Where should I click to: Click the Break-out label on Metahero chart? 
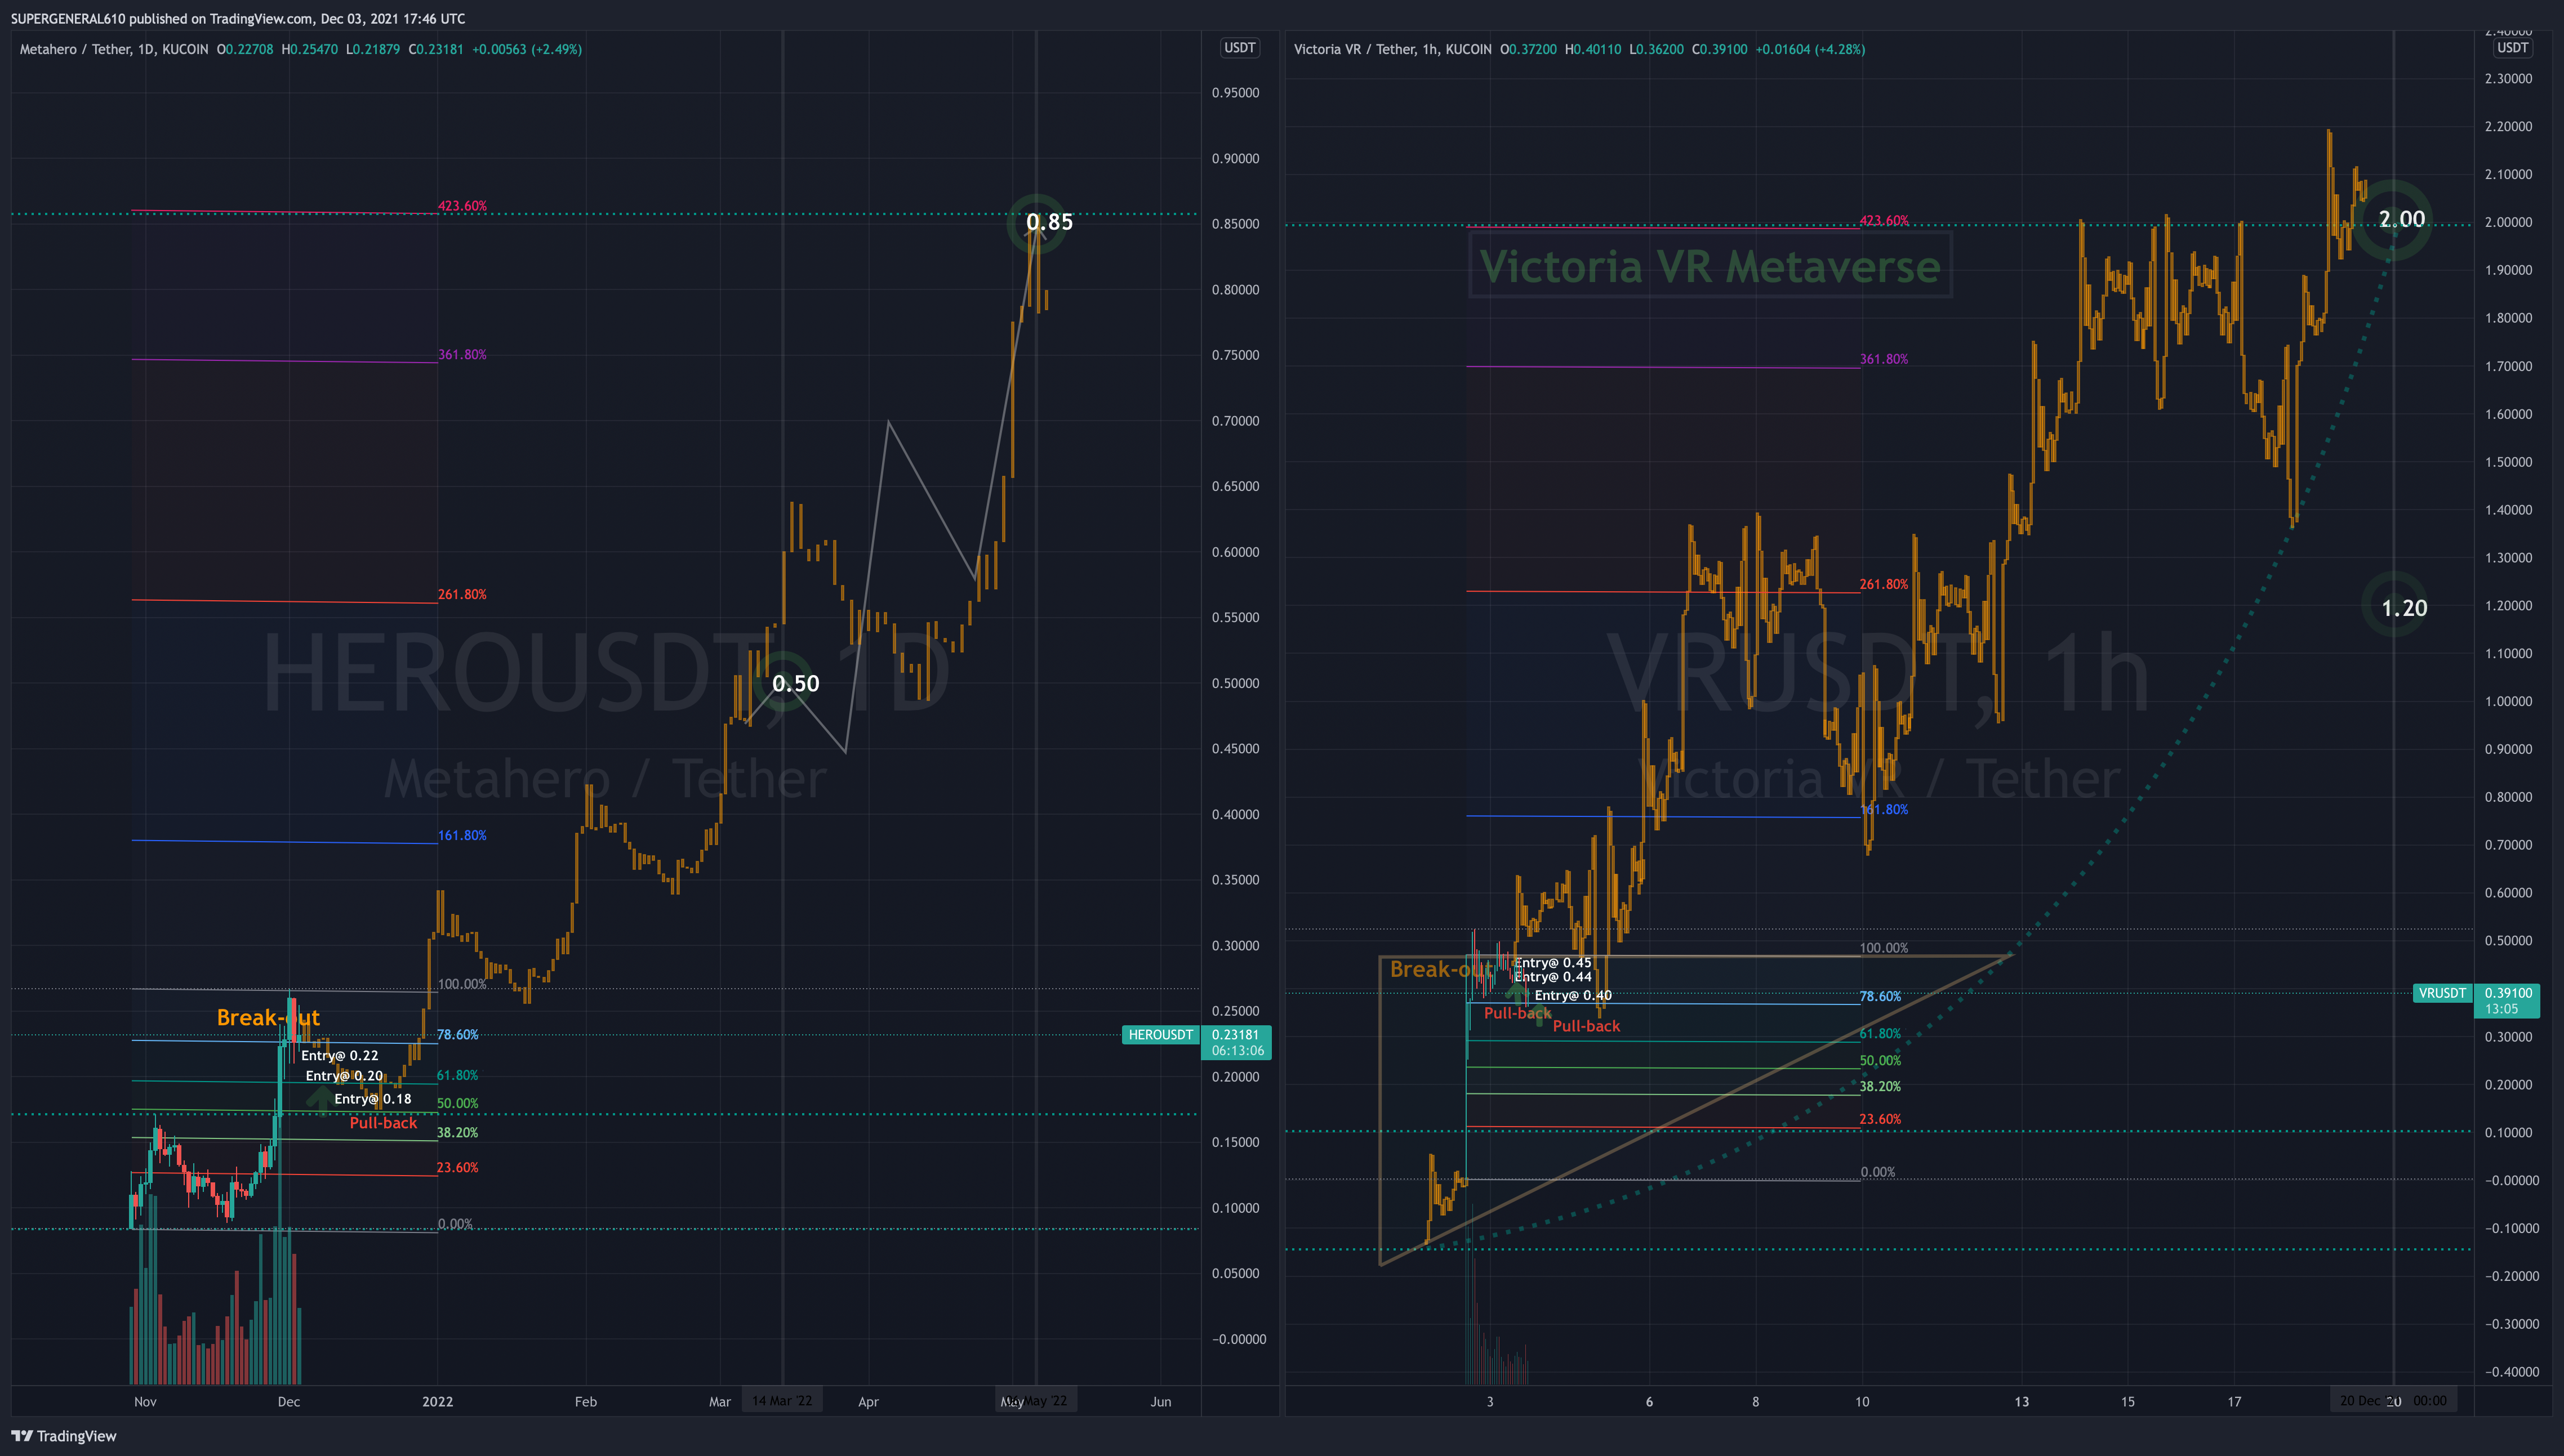[x=268, y=1017]
